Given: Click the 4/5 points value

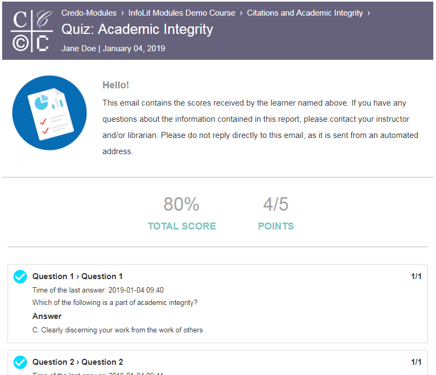Looking at the screenshot, I should (276, 204).
